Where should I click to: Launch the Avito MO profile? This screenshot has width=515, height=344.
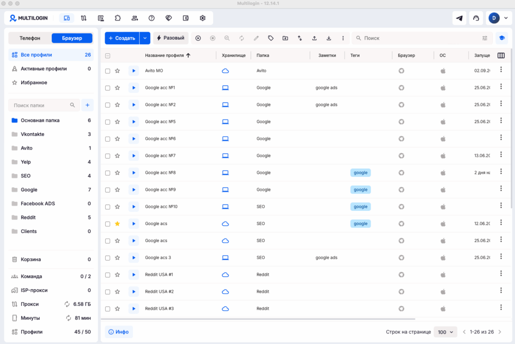[x=134, y=71]
